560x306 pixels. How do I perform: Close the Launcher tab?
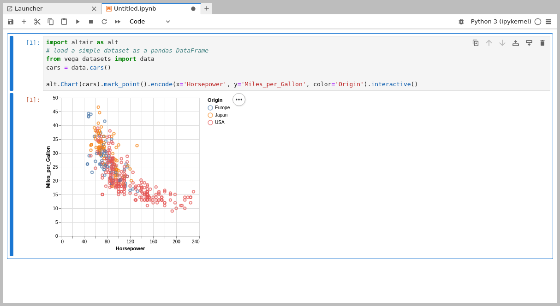(x=94, y=9)
